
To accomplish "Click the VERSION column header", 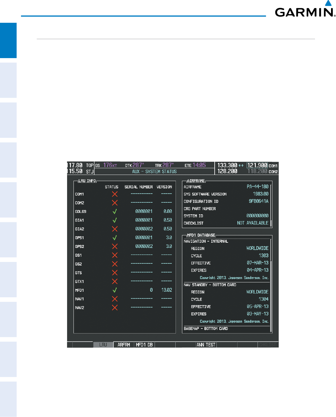I will point(164,187).
